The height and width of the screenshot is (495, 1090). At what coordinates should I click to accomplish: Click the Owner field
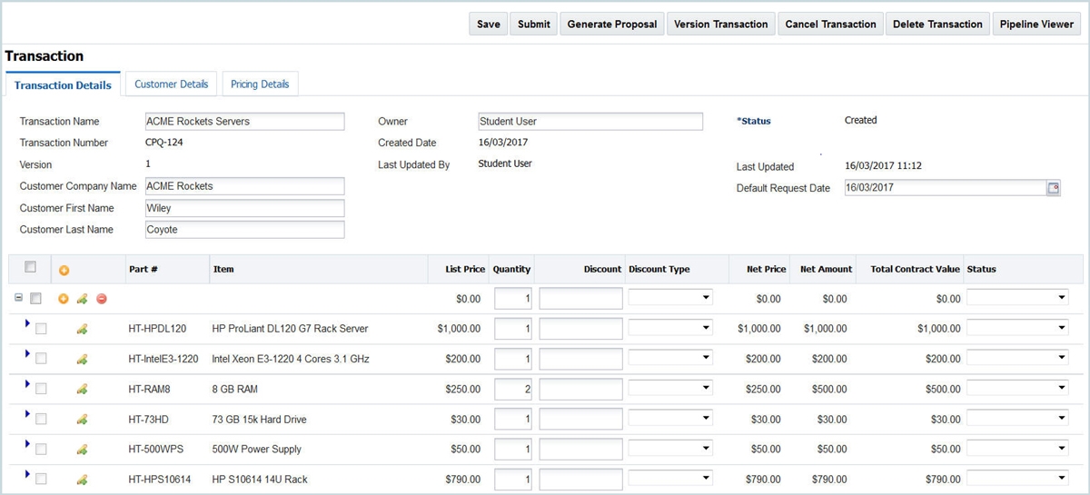coord(590,122)
